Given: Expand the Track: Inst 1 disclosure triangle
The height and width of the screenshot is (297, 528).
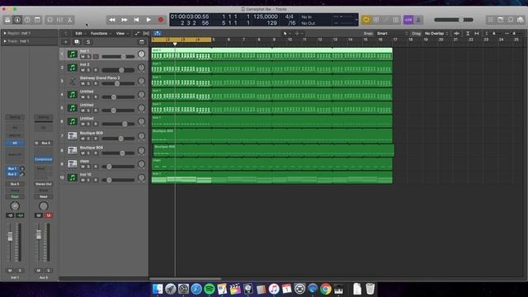Looking at the screenshot, I should 5,41.
